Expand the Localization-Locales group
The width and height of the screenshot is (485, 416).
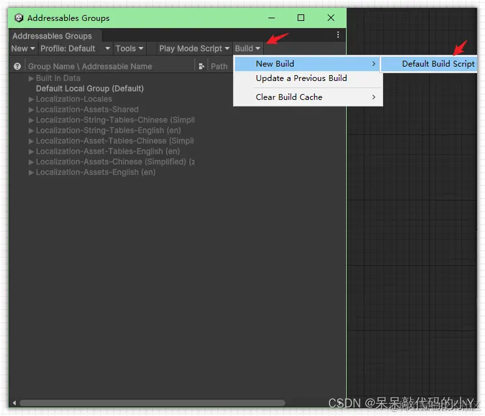click(31, 100)
